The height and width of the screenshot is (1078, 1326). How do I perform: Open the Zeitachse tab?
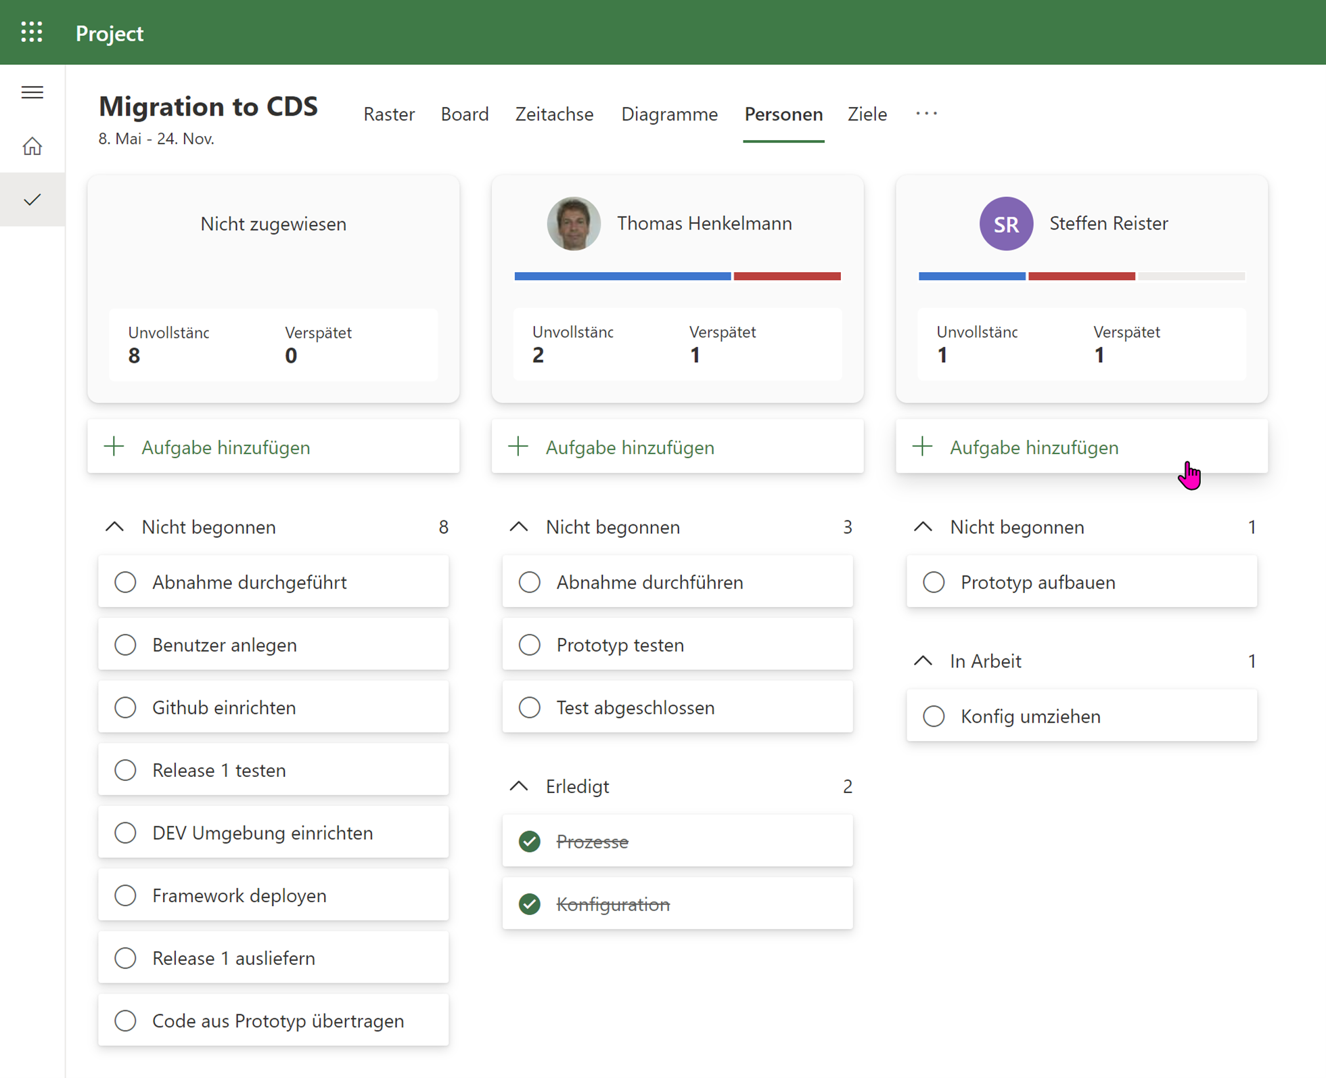tap(554, 114)
